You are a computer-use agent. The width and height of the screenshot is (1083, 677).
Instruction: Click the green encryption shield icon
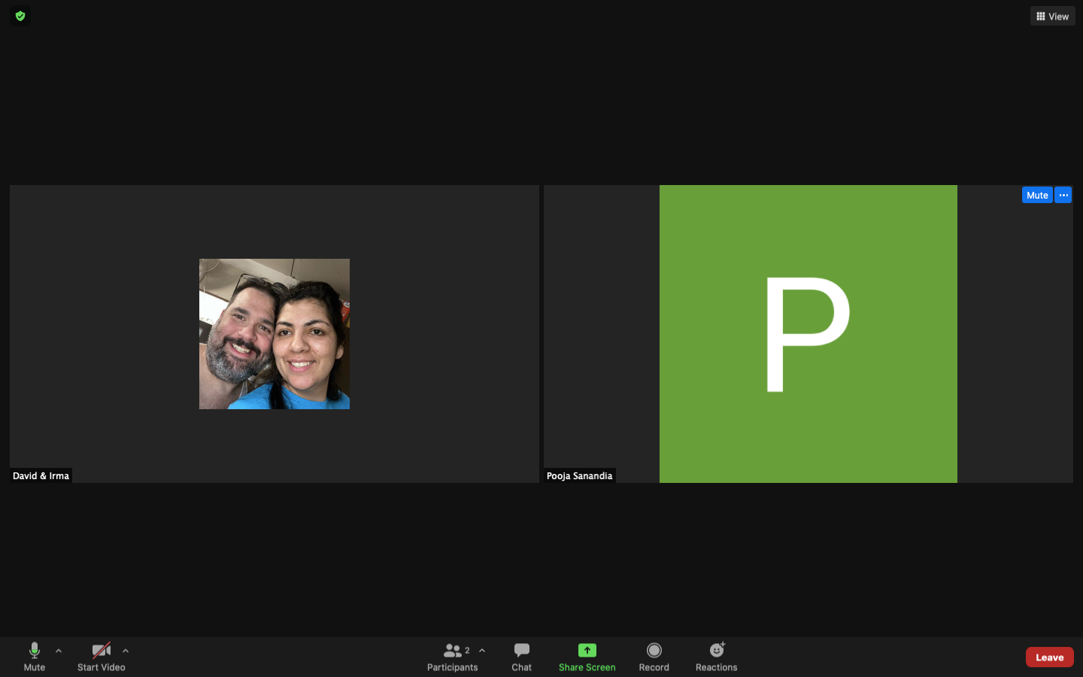(20, 16)
